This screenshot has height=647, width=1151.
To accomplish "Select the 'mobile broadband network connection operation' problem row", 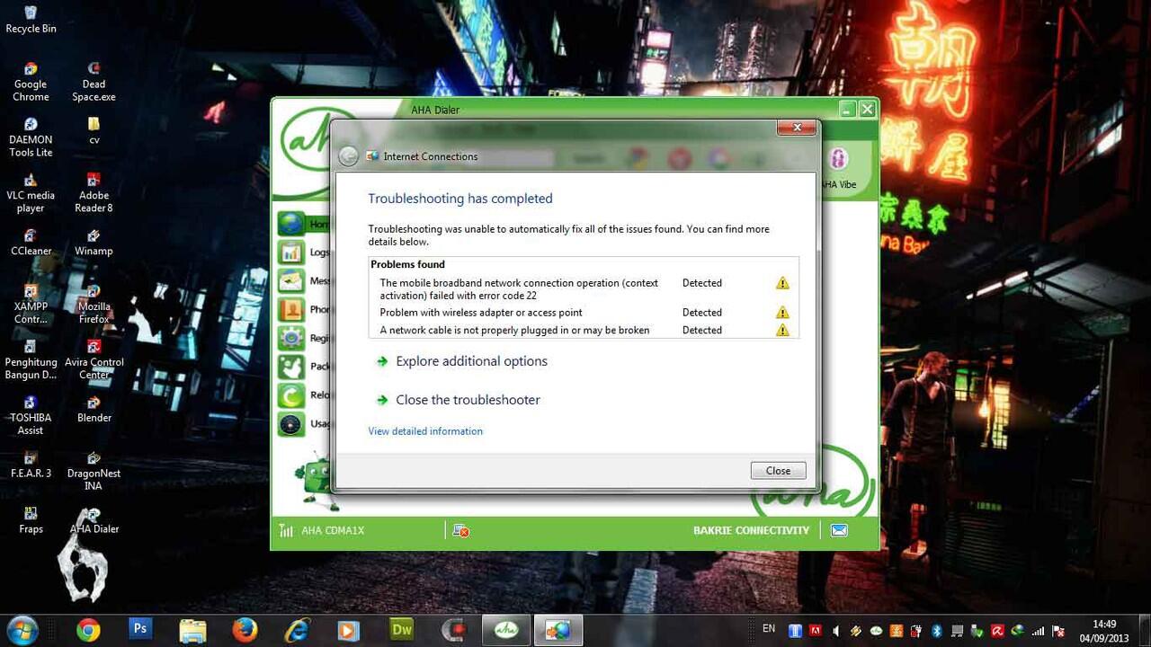I will 584,289.
